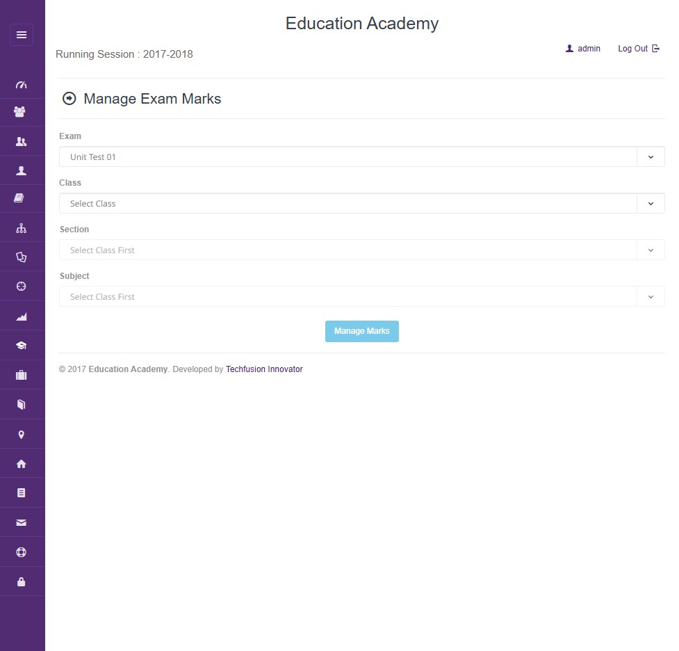
Task: Open the crosshair target sidebar icon
Action: [x=22, y=286]
